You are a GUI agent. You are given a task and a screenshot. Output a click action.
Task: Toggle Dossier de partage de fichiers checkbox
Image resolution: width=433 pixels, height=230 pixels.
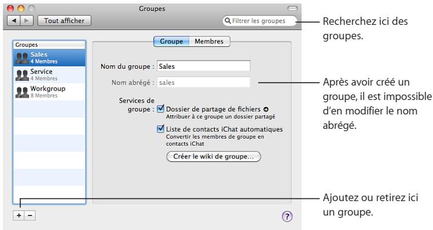point(160,109)
